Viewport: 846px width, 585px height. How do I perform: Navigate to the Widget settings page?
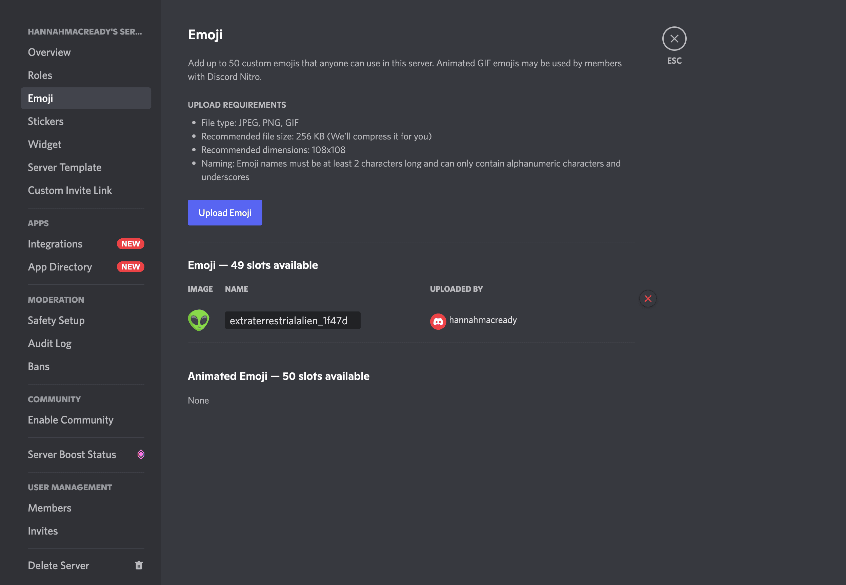(44, 143)
